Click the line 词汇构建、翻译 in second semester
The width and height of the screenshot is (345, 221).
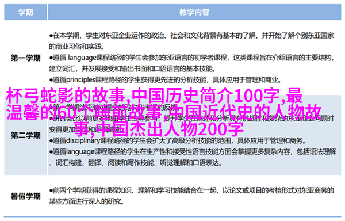[135, 163]
